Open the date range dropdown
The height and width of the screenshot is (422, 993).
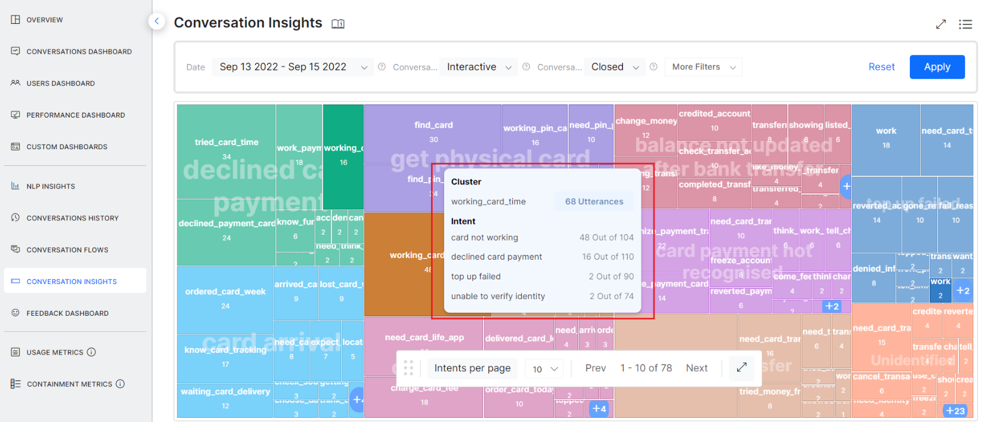pyautogui.click(x=292, y=67)
